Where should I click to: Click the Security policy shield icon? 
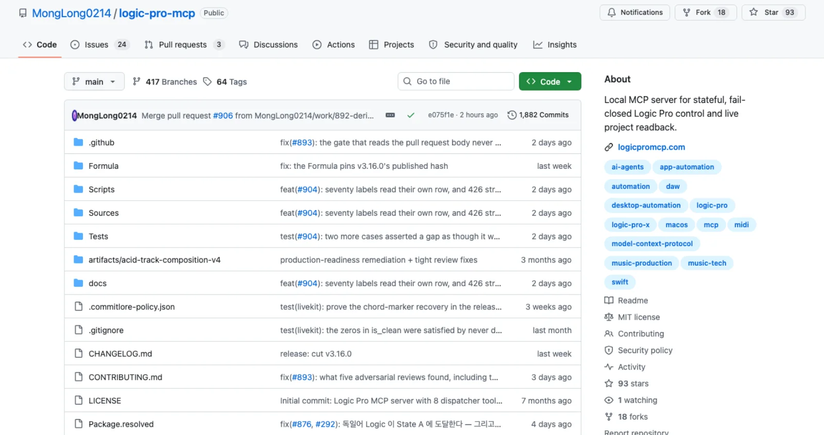tap(609, 351)
